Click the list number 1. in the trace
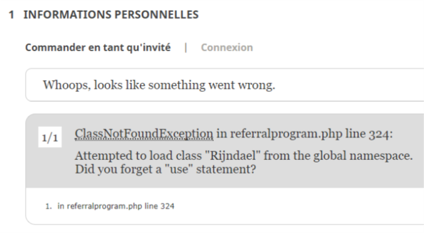 (49, 207)
